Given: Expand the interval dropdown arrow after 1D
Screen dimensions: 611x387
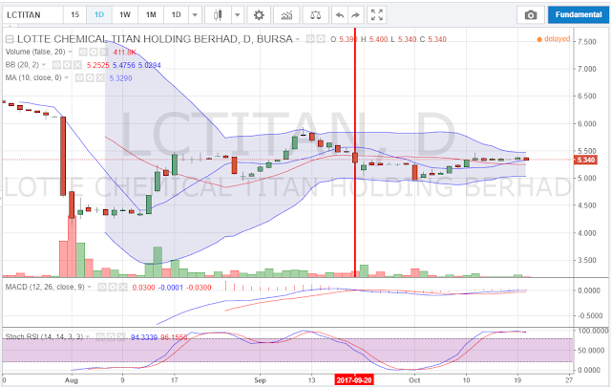Looking at the screenshot, I should point(195,15).
